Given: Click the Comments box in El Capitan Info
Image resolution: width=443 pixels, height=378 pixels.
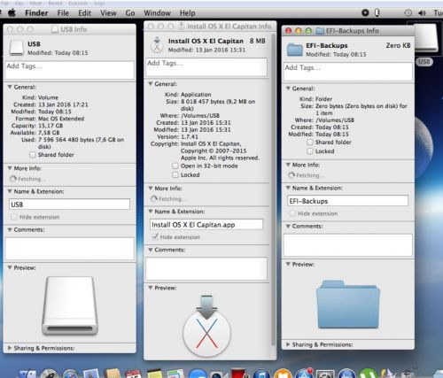Looking at the screenshot, I should click(x=206, y=269).
